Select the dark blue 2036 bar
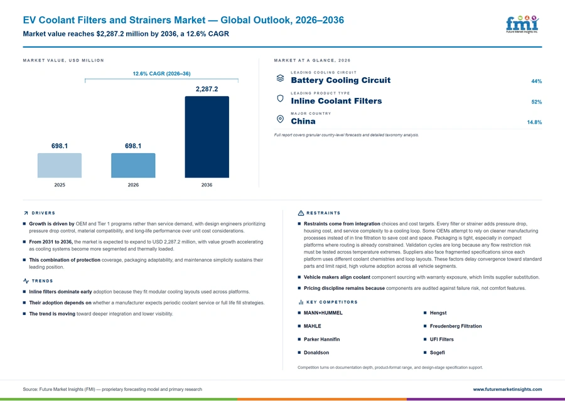 pyautogui.click(x=207, y=137)
